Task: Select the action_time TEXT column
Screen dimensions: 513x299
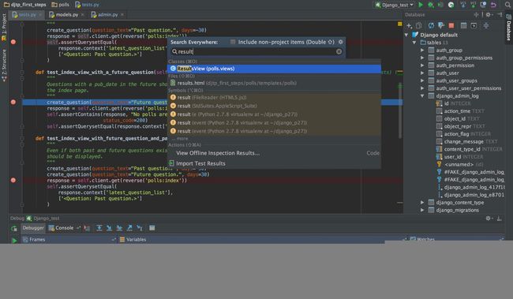Action: 461,111
